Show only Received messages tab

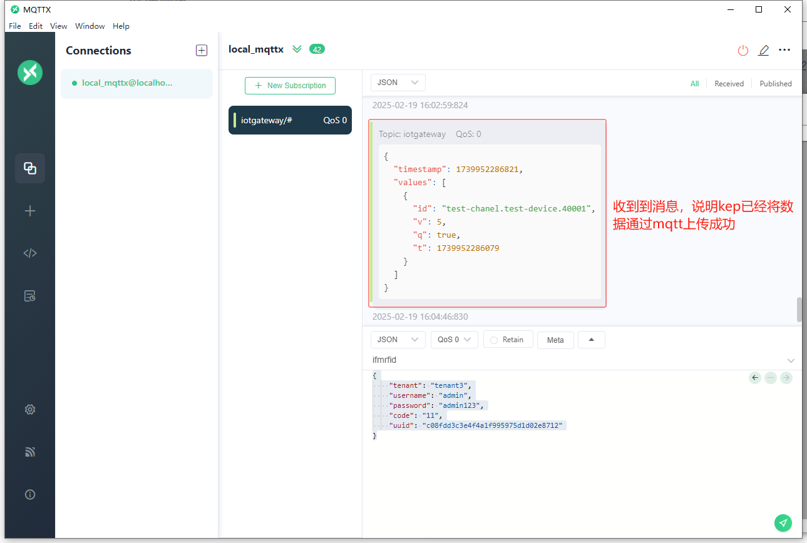point(729,84)
